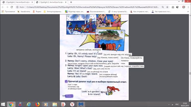Reload the current page
The height and width of the screenshot is (107, 191).
point(12,7)
